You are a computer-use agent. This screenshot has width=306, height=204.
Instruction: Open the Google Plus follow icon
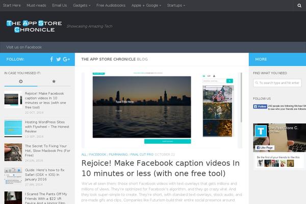point(66,59)
